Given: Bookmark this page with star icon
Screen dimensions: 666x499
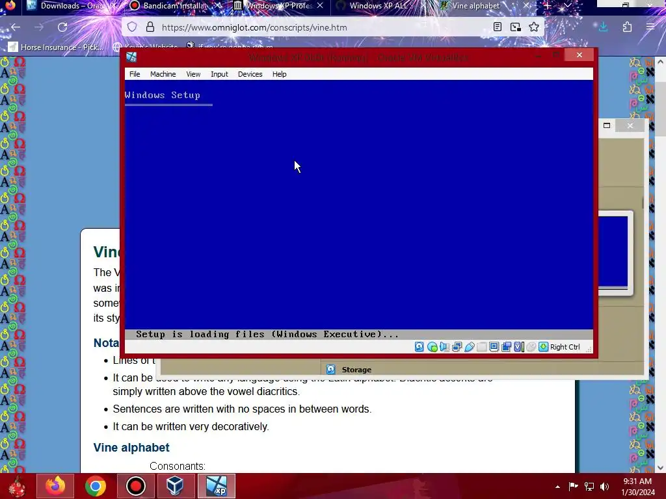Looking at the screenshot, I should point(534,27).
